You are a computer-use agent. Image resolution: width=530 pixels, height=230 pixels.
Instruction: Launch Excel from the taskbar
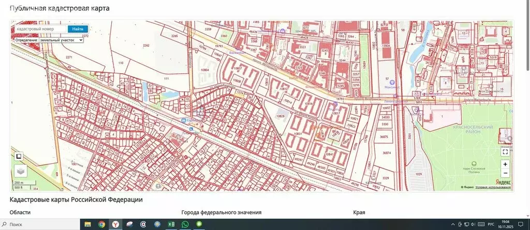coord(171,224)
